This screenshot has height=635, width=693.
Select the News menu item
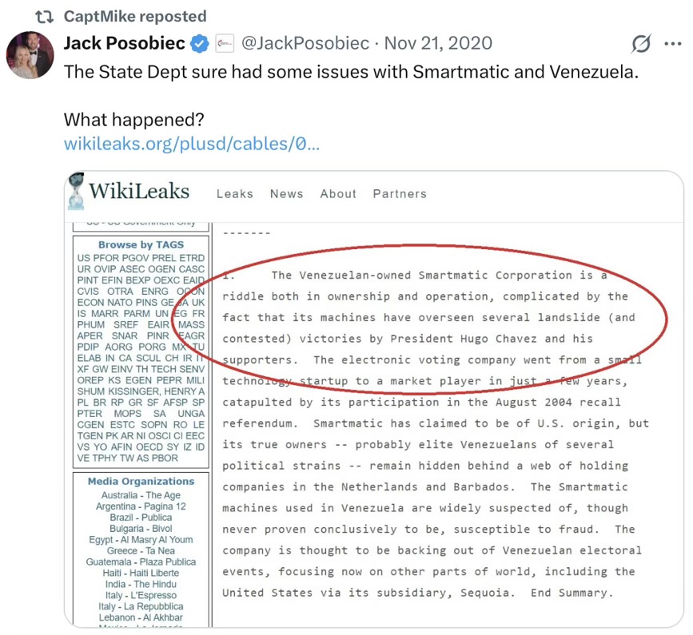[x=286, y=194]
